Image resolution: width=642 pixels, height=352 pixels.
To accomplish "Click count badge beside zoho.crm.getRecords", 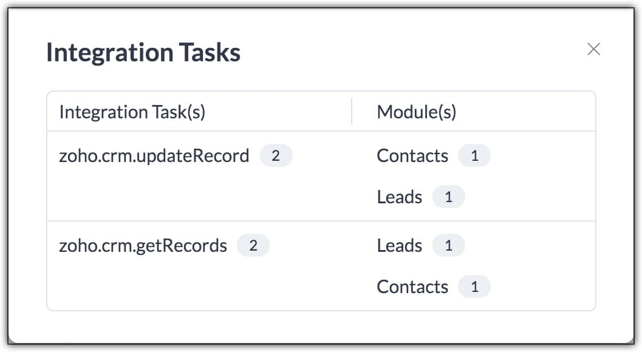I will tap(253, 246).
